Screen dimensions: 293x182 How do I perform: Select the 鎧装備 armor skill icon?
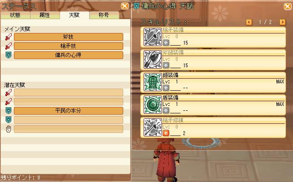tap(153, 82)
